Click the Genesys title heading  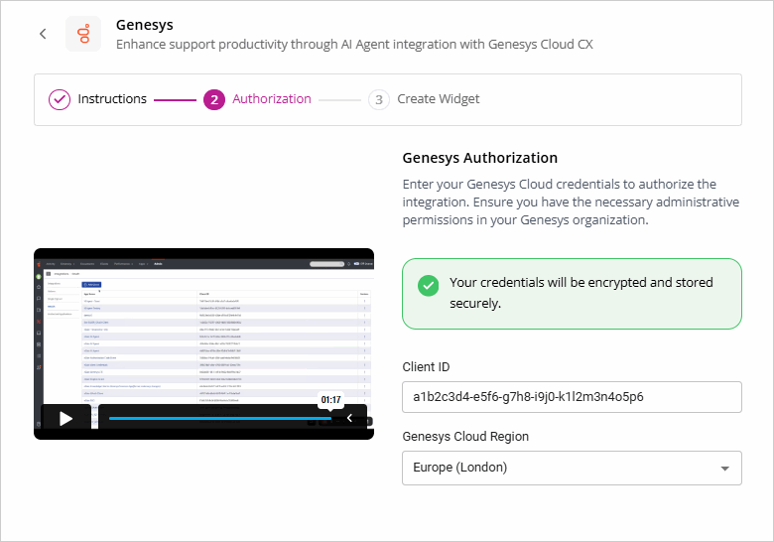pos(144,24)
